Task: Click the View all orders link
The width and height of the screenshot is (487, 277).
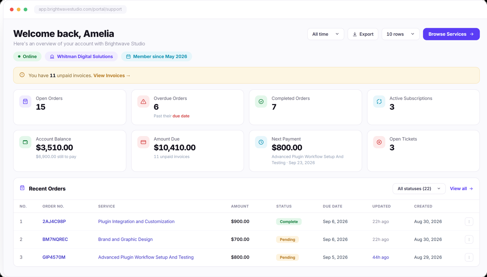Action: click(461, 189)
